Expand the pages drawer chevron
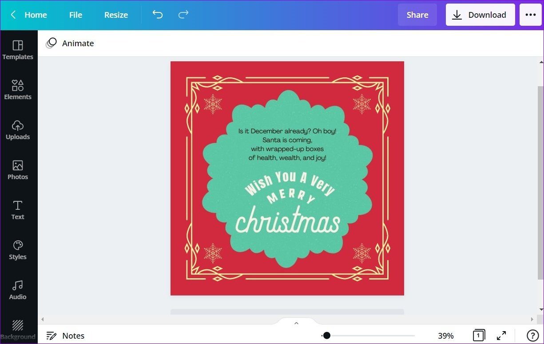The height and width of the screenshot is (344, 544). 296,323
